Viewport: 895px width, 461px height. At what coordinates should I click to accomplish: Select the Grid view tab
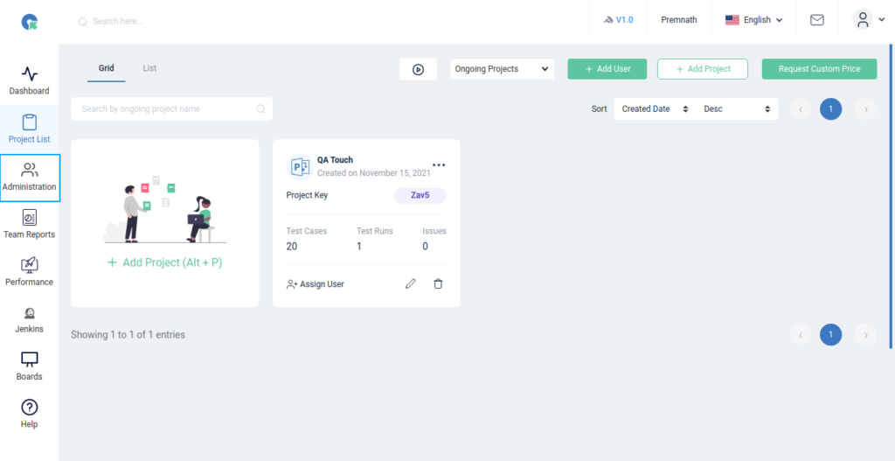click(x=106, y=68)
